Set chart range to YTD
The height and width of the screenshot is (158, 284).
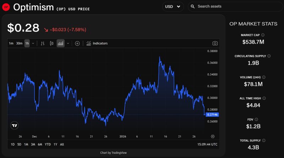pyautogui.click(x=48, y=145)
